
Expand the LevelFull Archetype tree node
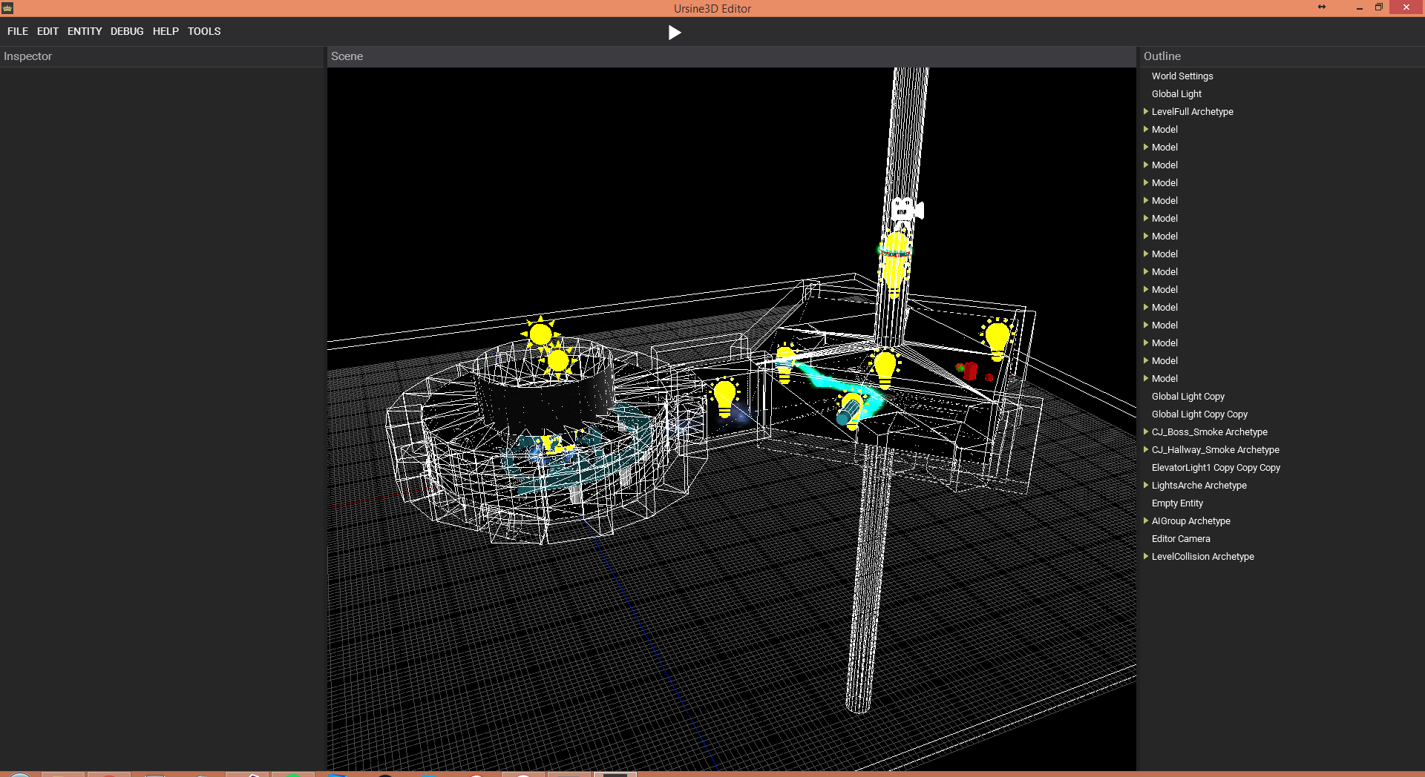pyautogui.click(x=1146, y=112)
